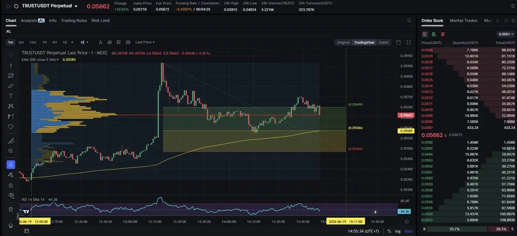Image resolution: width=517 pixels, height=236 pixels.
Task: Select the 1m timeframe
Action: tap(11, 42)
